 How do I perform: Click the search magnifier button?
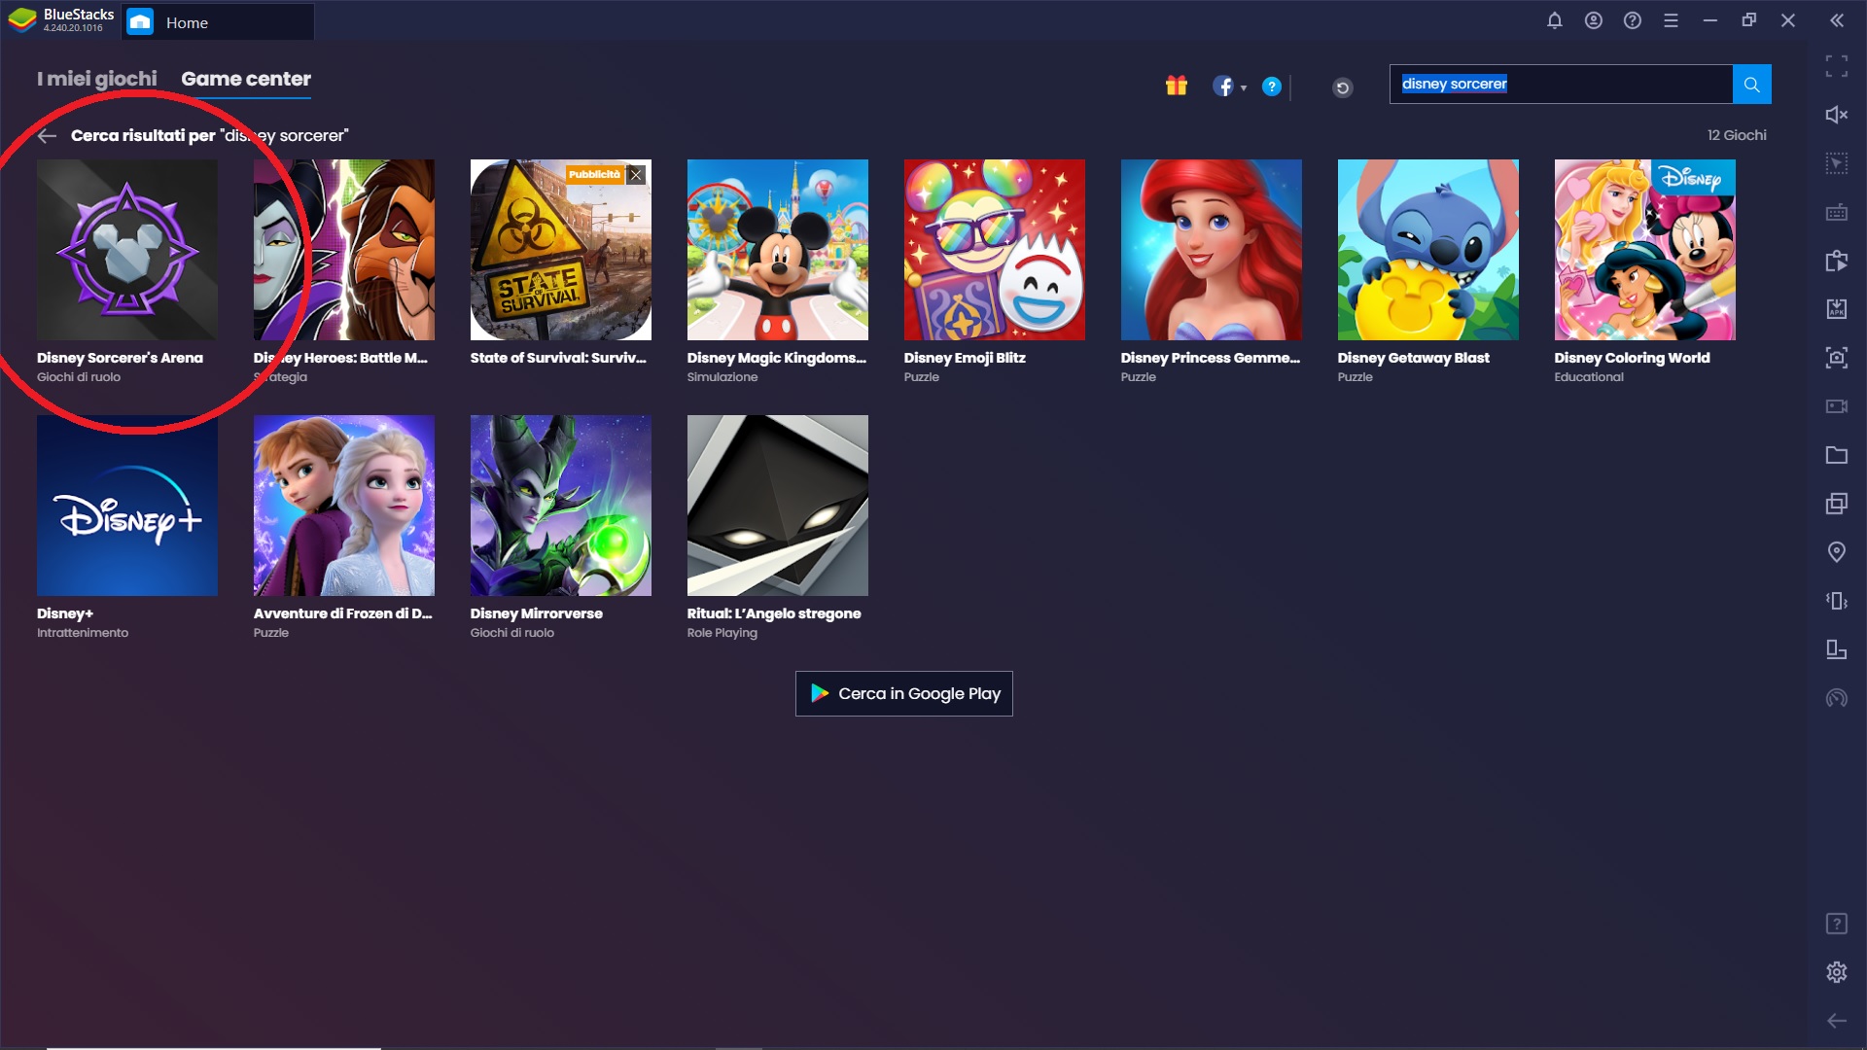point(1751,84)
